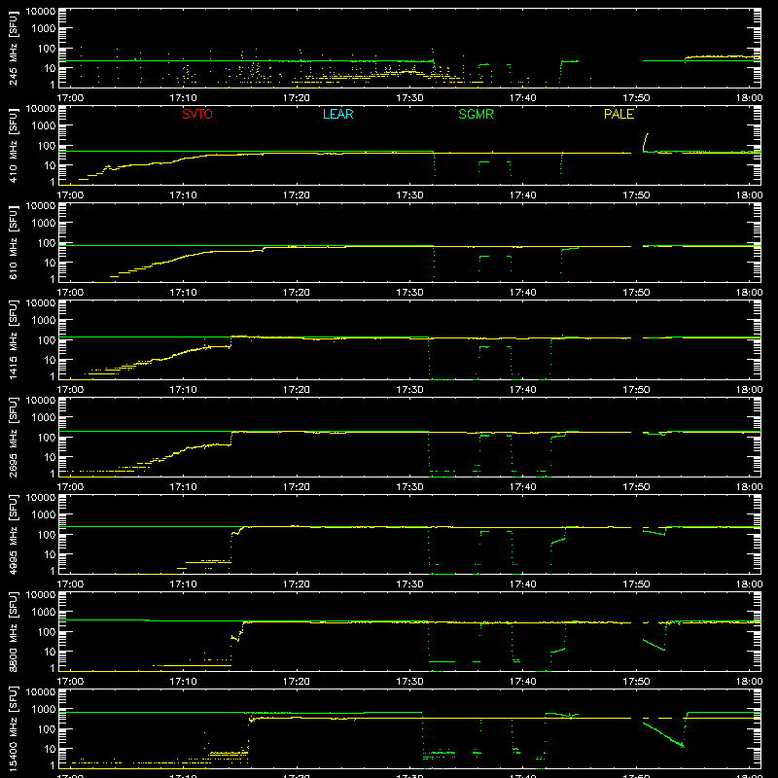
Task: Select the 8800 MHz [SFU] axis title
Action: [14, 631]
